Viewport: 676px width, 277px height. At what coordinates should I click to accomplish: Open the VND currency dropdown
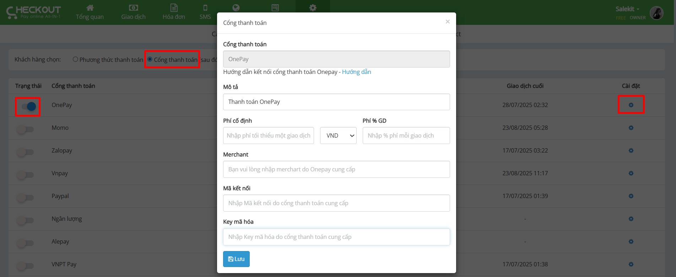click(338, 135)
